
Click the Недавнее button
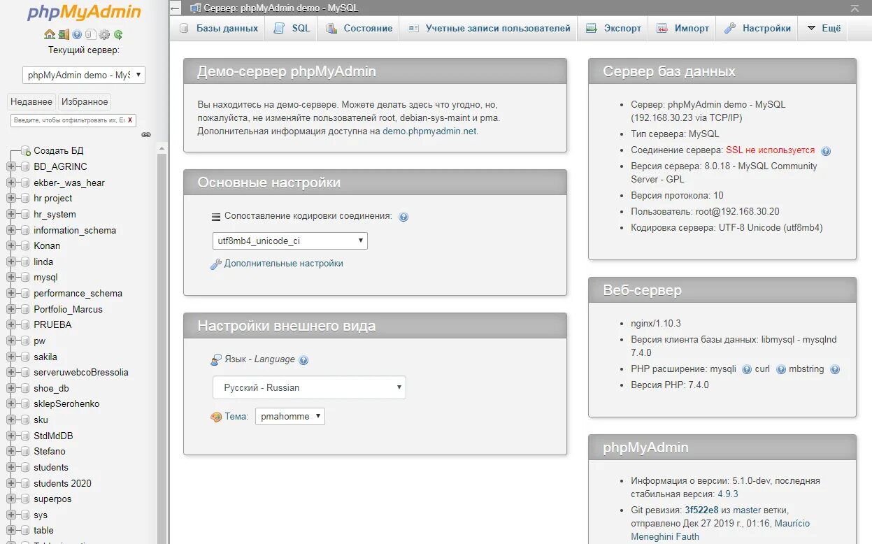tap(31, 101)
